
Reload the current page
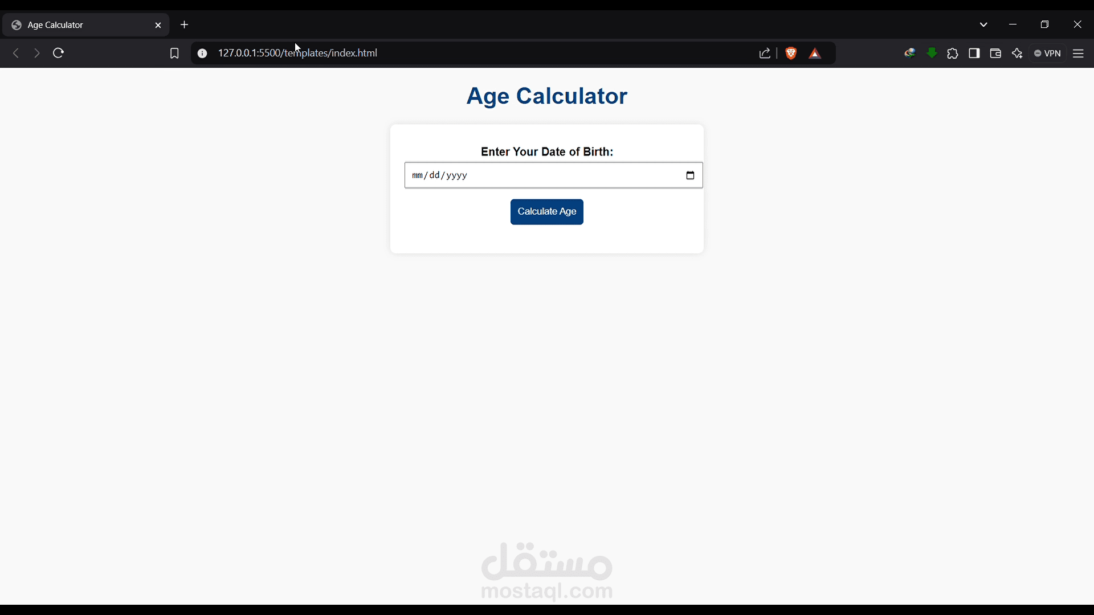(58, 53)
